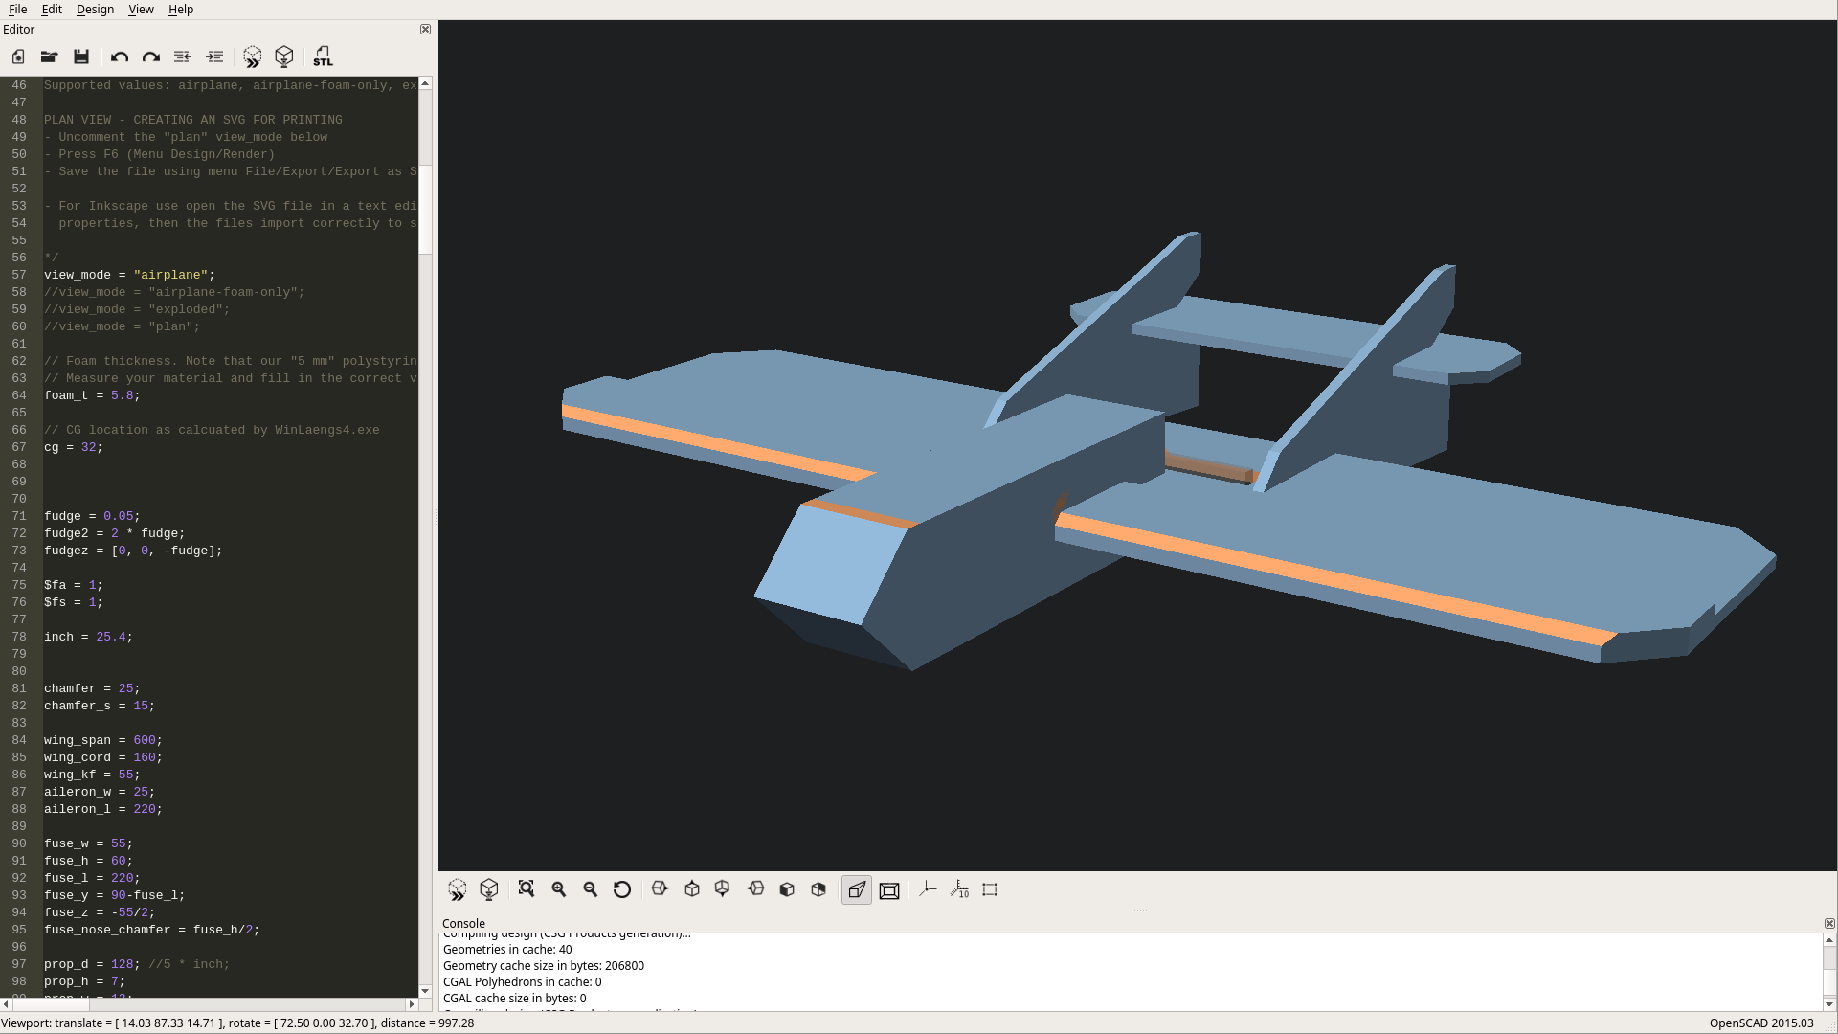Click Preview in the viewport toolbar

(x=458, y=889)
